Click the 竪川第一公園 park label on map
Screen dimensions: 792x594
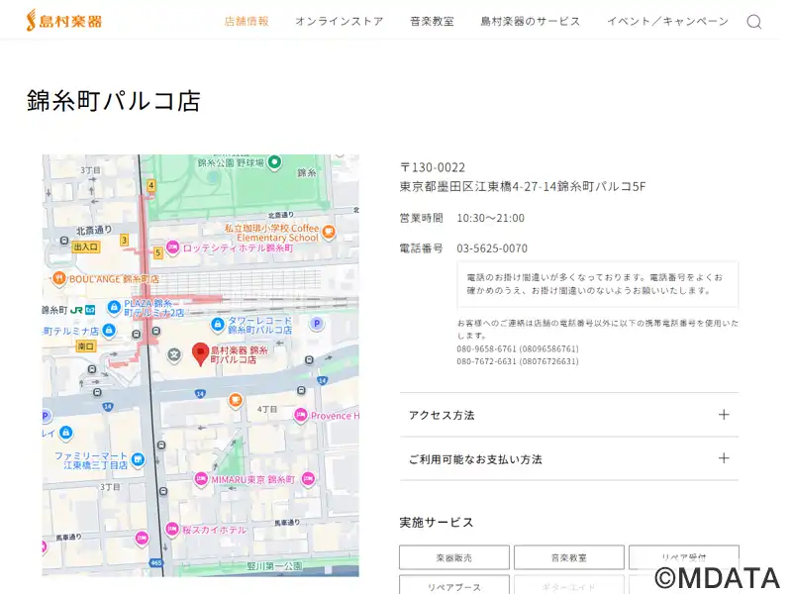275,566
